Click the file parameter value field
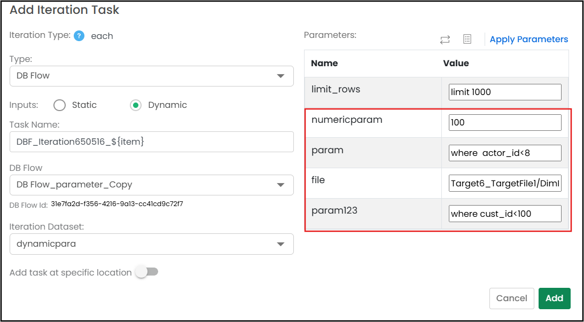This screenshot has width=584, height=322. coord(505,183)
